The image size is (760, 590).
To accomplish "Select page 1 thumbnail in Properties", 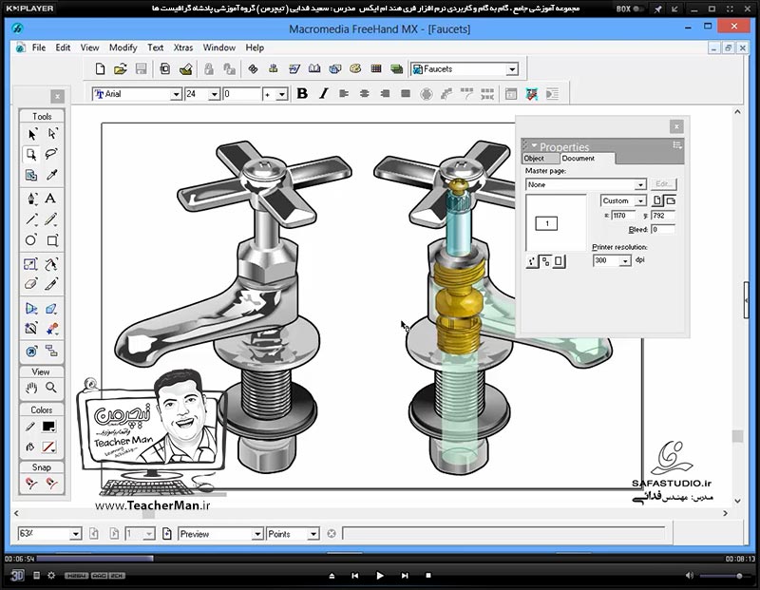I will tap(546, 223).
